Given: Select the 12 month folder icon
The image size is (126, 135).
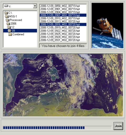Looking at the screenshot, I should pyautogui.click(x=9, y=27).
